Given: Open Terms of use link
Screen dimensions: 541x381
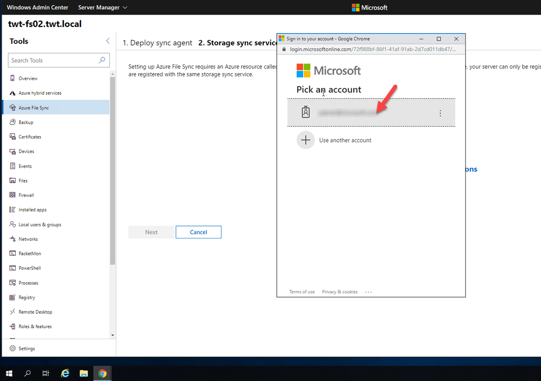Looking at the screenshot, I should [x=302, y=292].
